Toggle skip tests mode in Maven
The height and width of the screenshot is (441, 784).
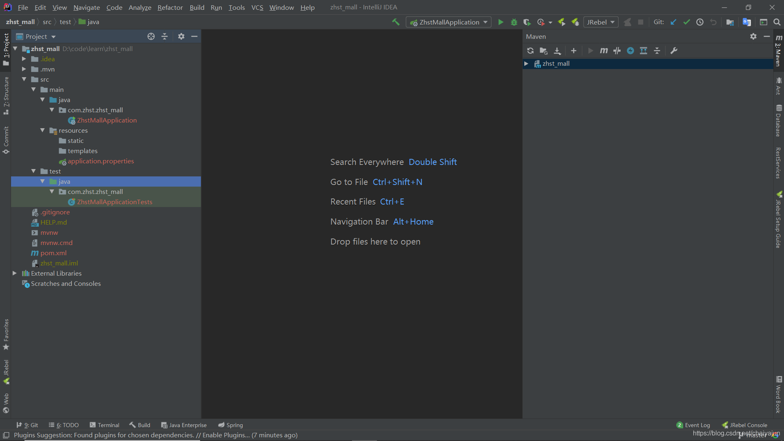tap(630, 51)
